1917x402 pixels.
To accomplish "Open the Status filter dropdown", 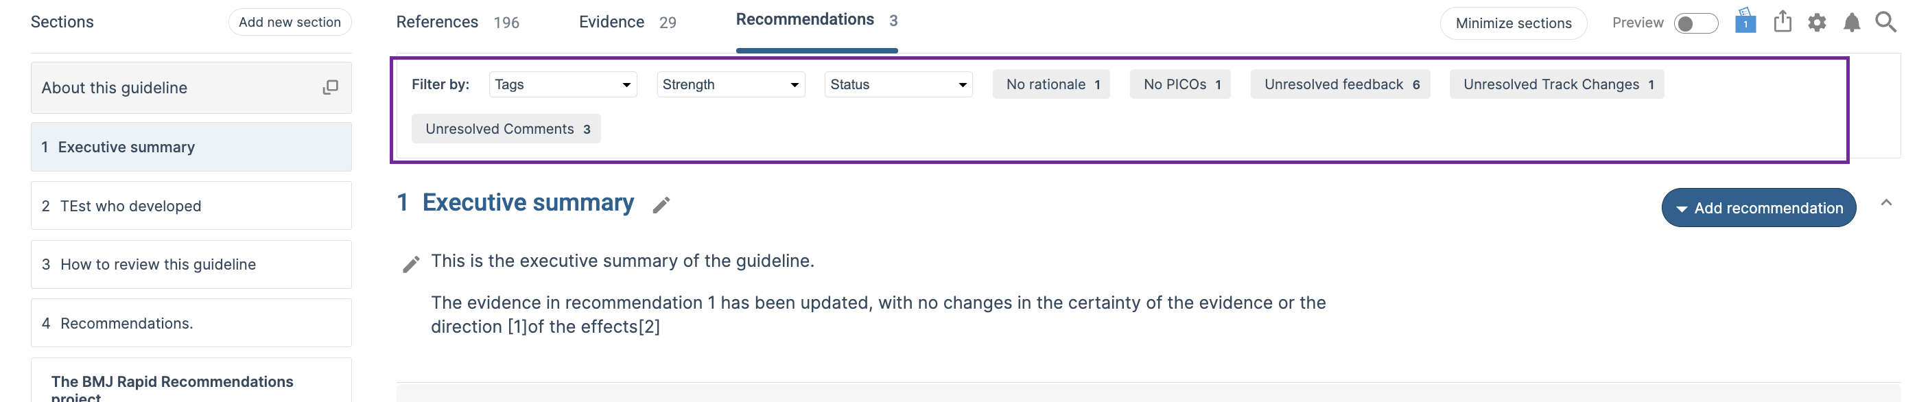I will pyautogui.click(x=898, y=84).
